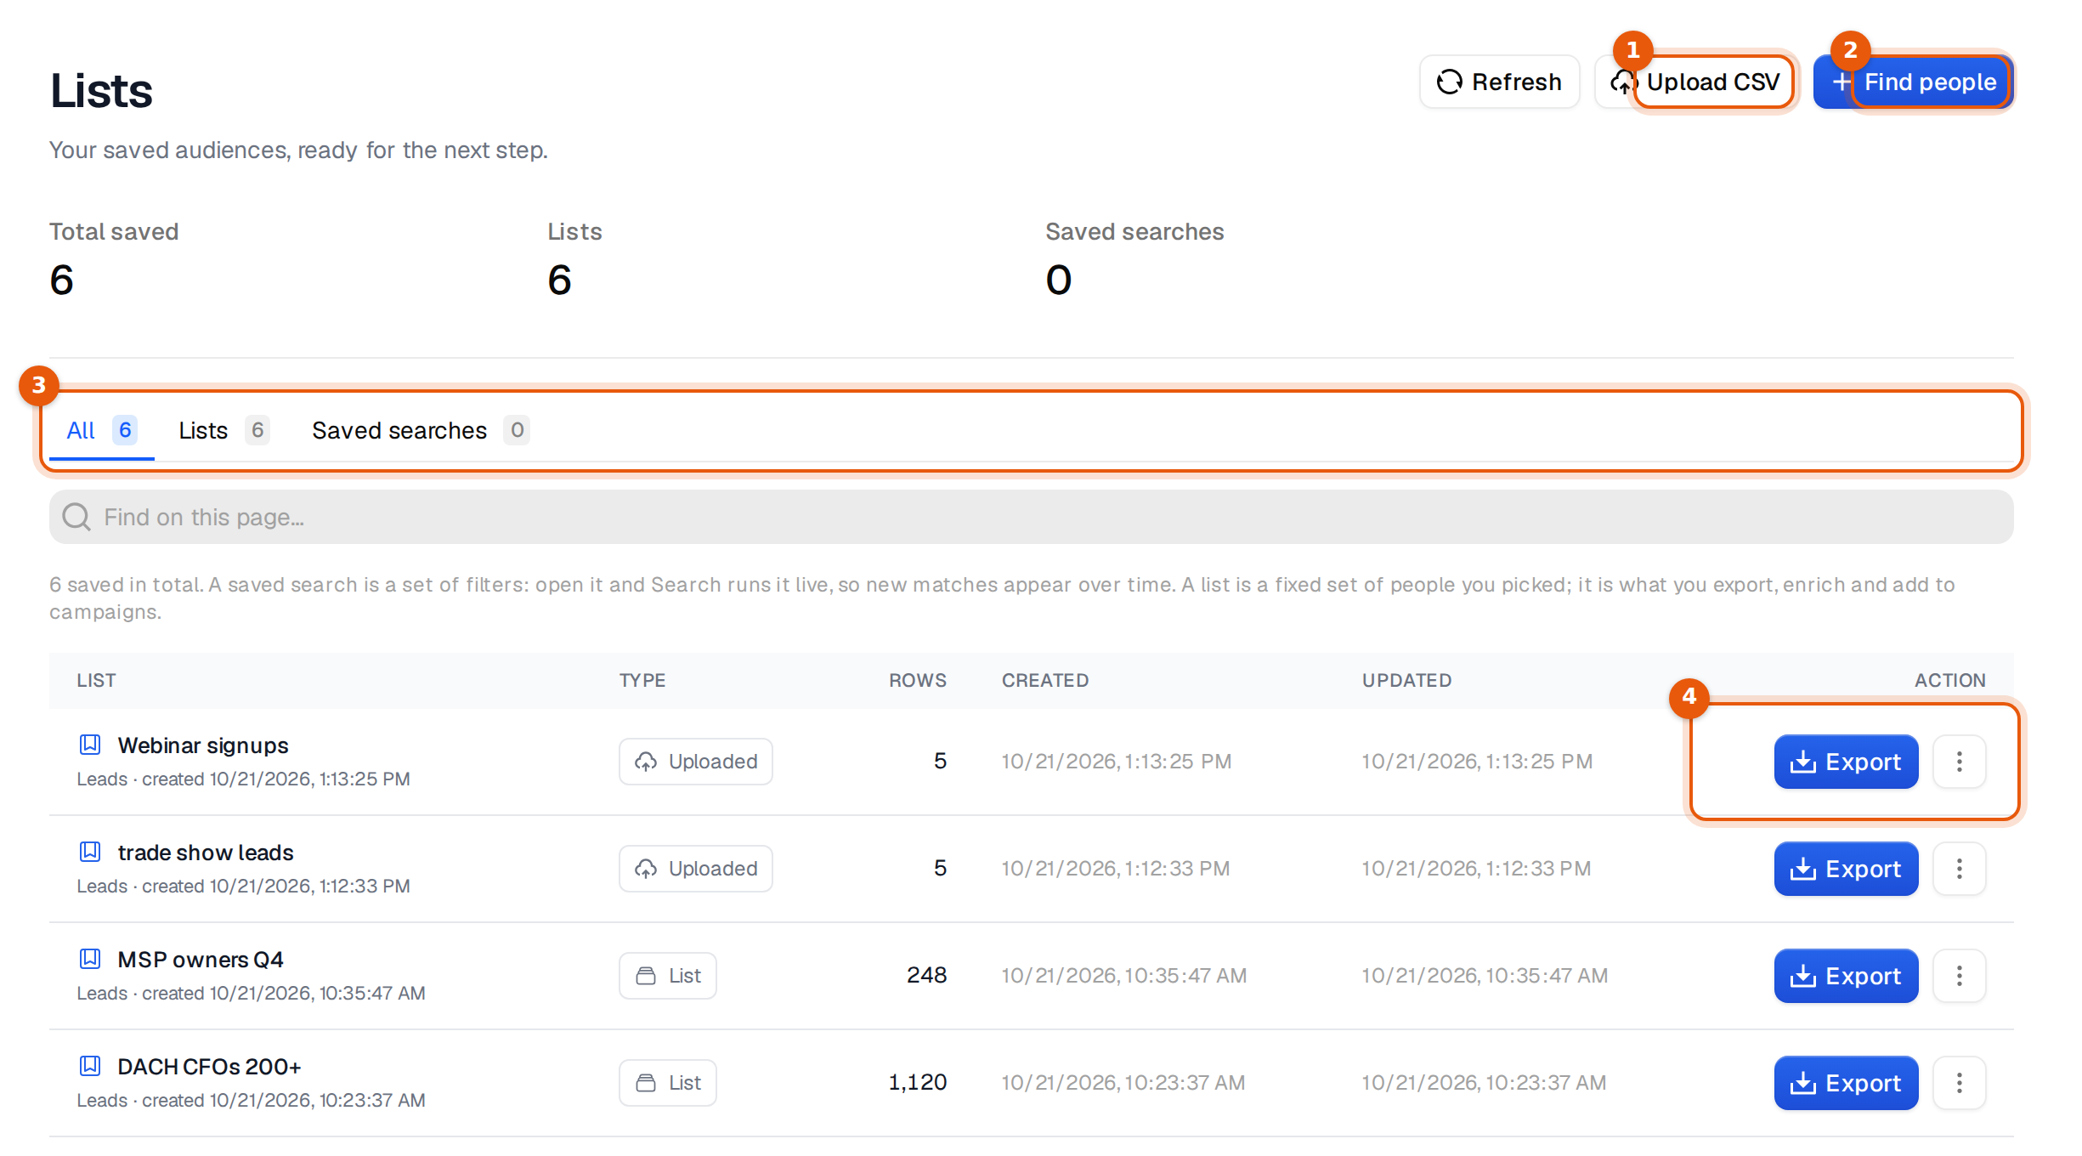Export the MSP owners Q4 list
The height and width of the screenshot is (1156, 2082).
click(x=1846, y=976)
